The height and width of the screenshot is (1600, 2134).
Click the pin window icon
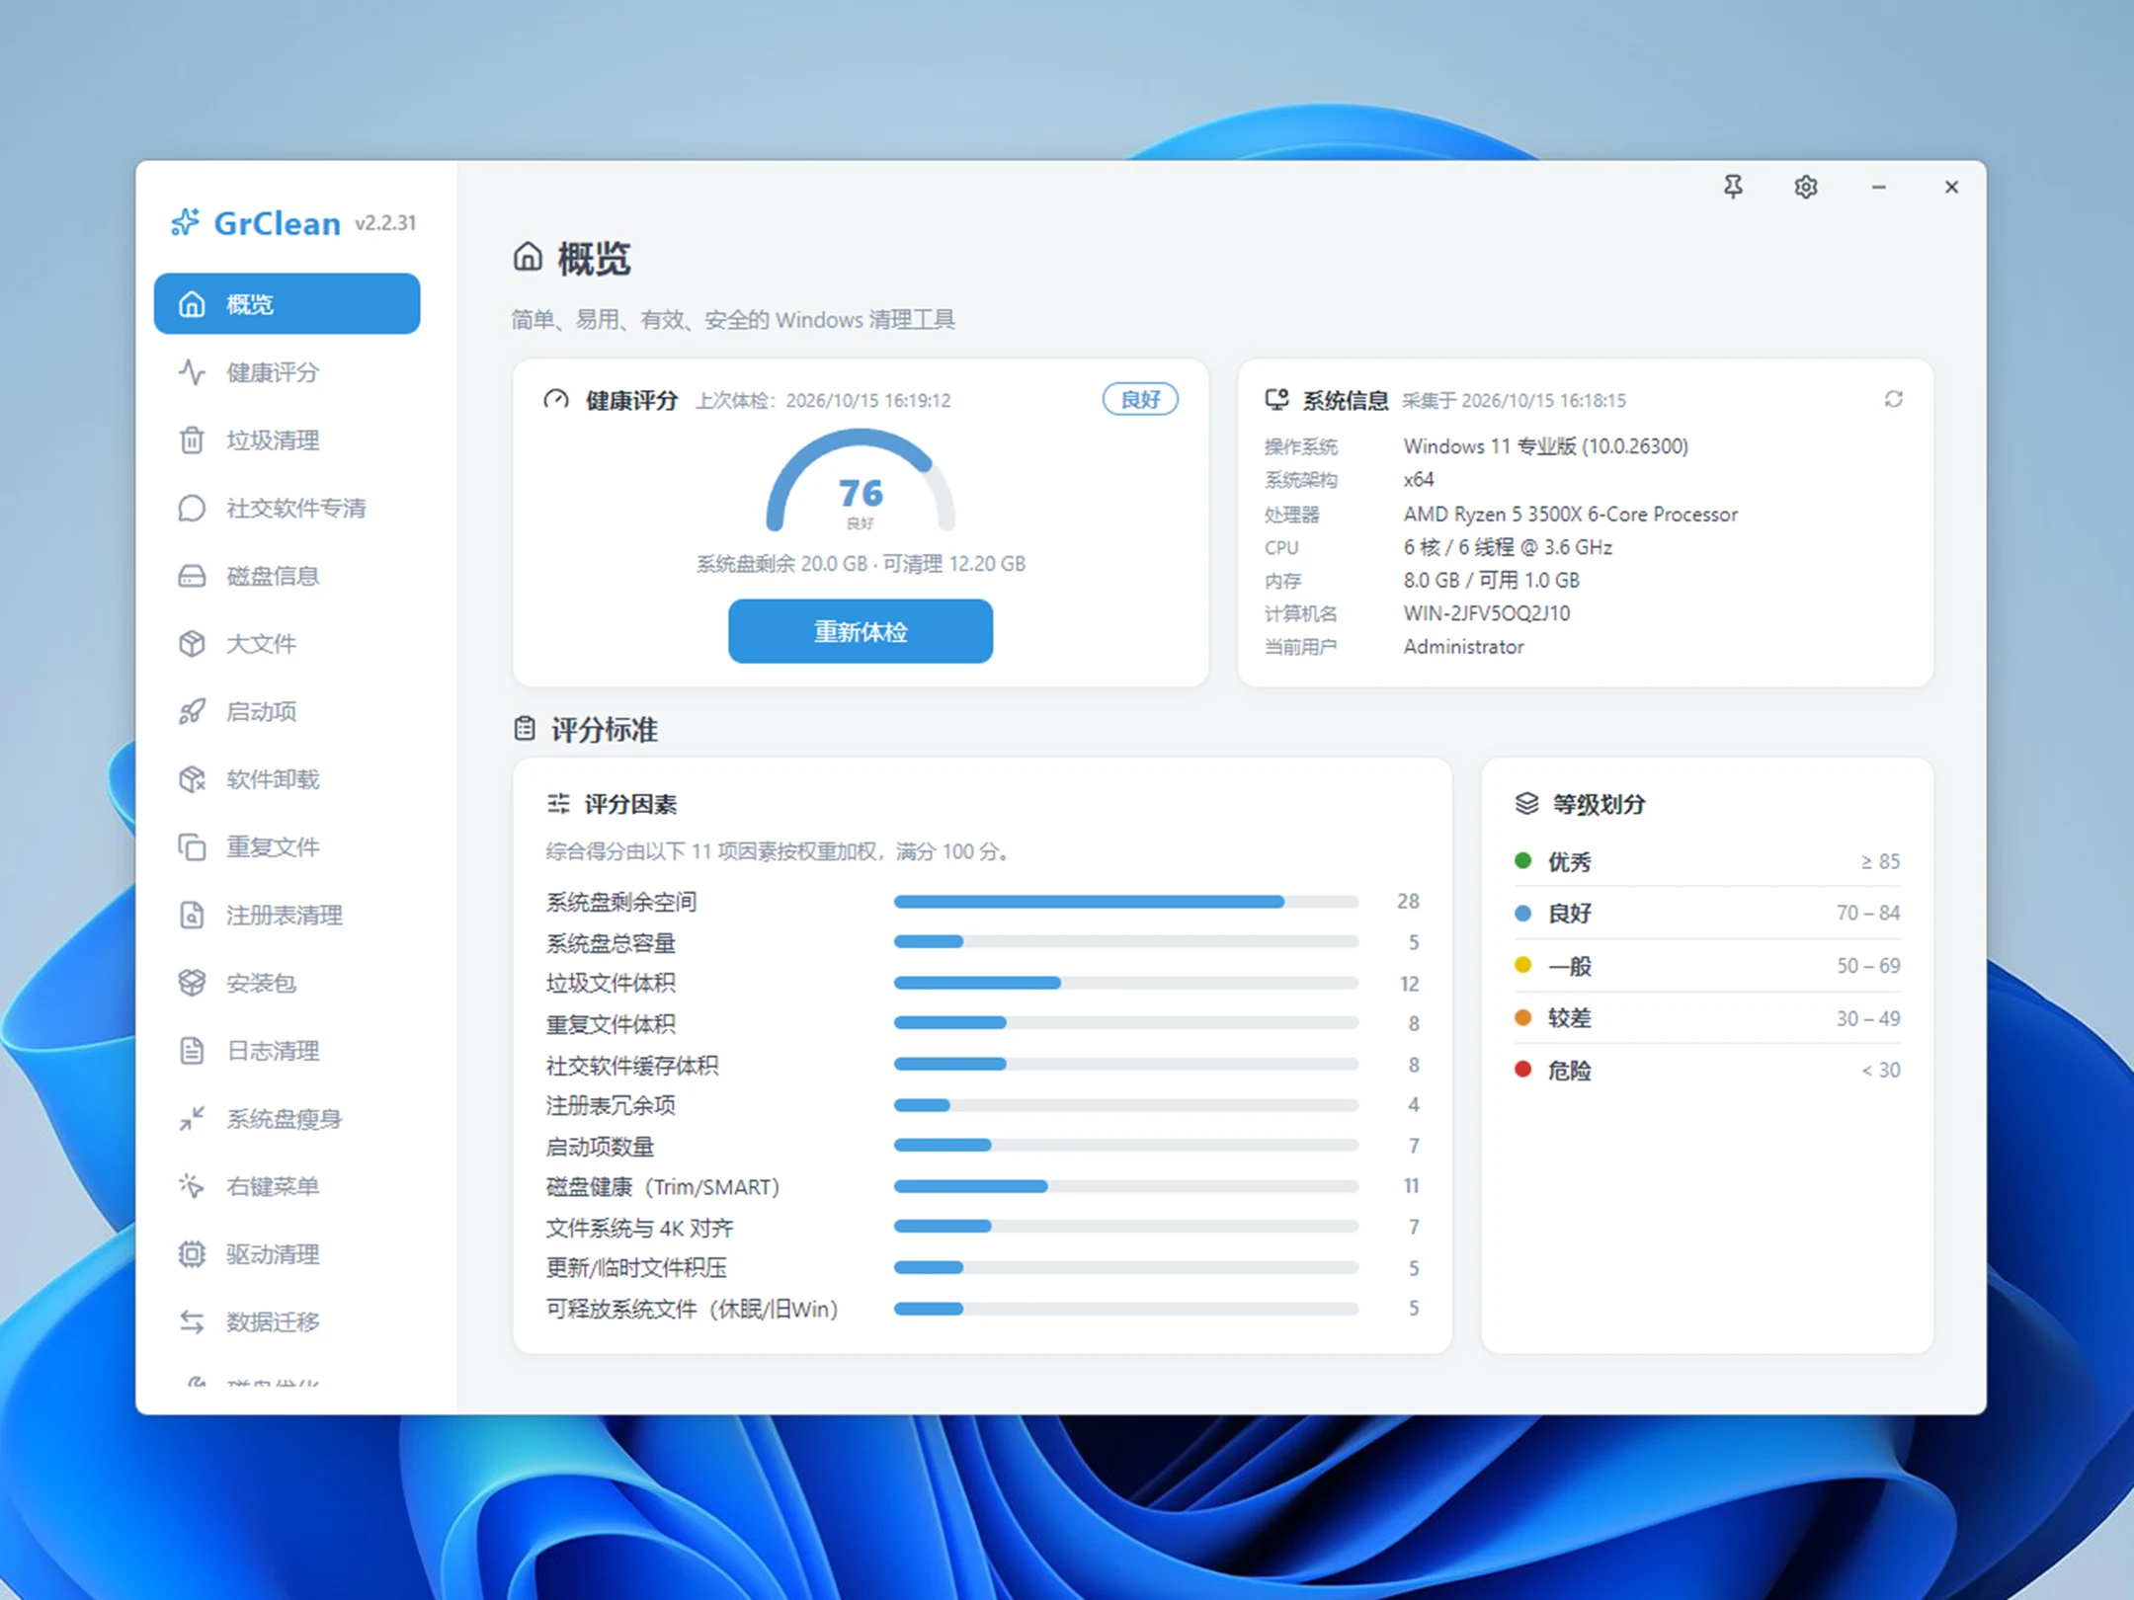1733,187
